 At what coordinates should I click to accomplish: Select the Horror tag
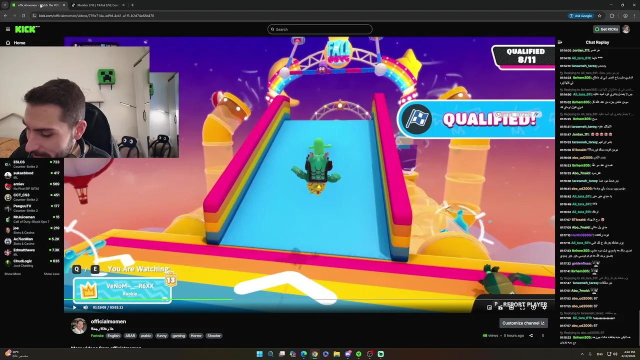[x=196, y=336]
